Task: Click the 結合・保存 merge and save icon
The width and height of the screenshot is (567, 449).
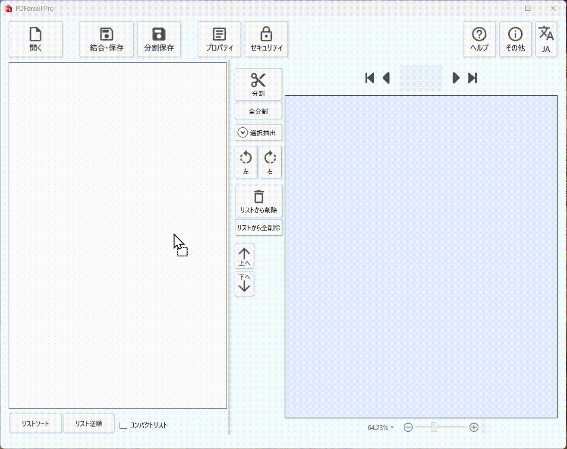Action: 107,39
